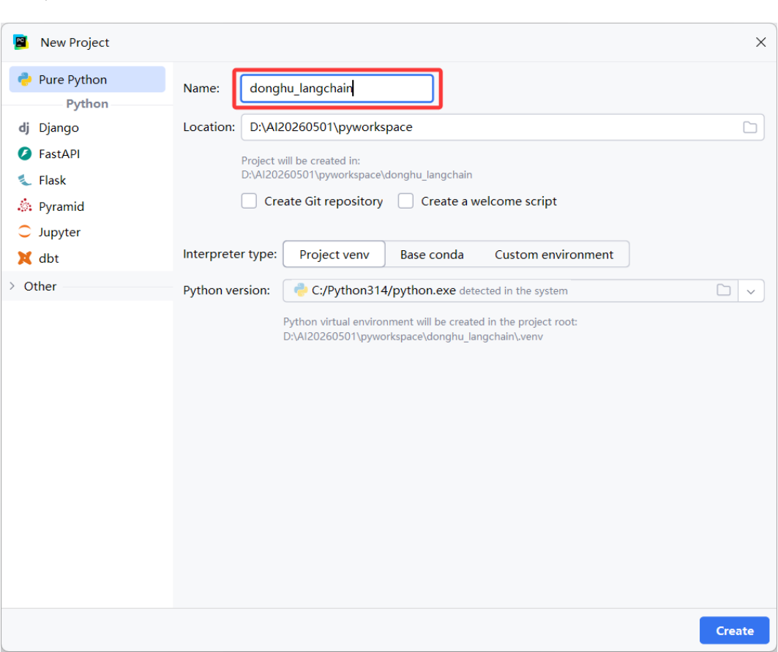Click the Python icon in version field
Viewport: 778px width, 652px height.
click(x=300, y=291)
